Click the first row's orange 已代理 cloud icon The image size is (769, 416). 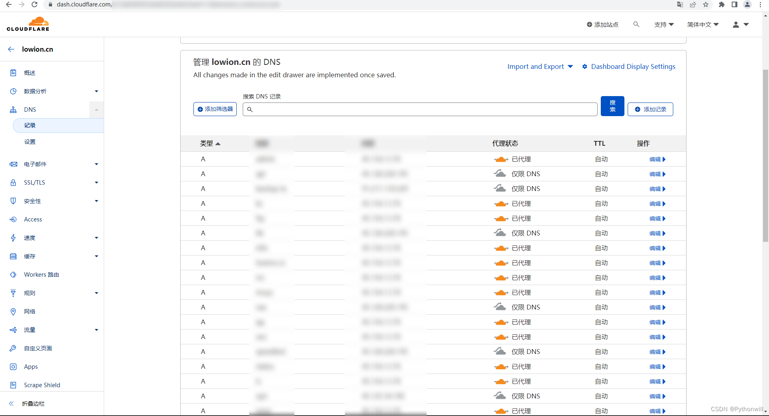[501, 159]
